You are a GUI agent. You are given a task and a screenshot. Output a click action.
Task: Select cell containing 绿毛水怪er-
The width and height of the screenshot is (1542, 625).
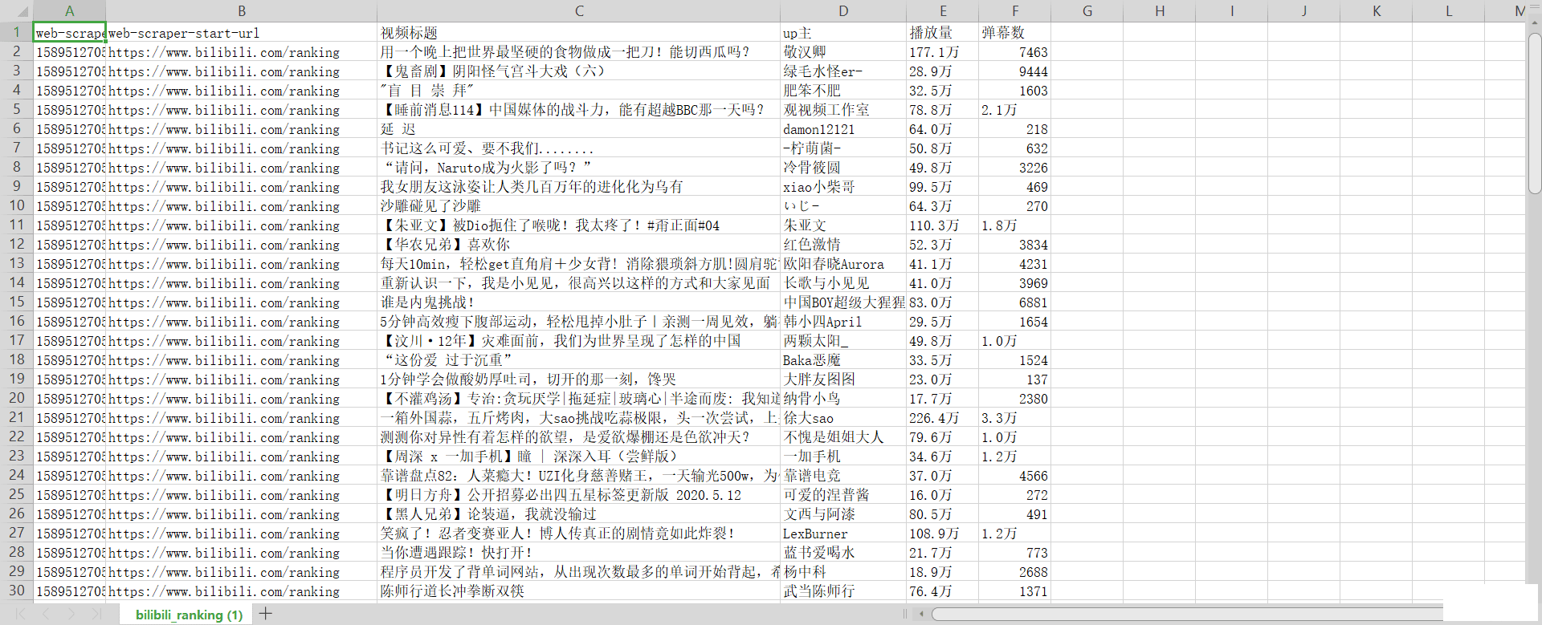[843, 71]
